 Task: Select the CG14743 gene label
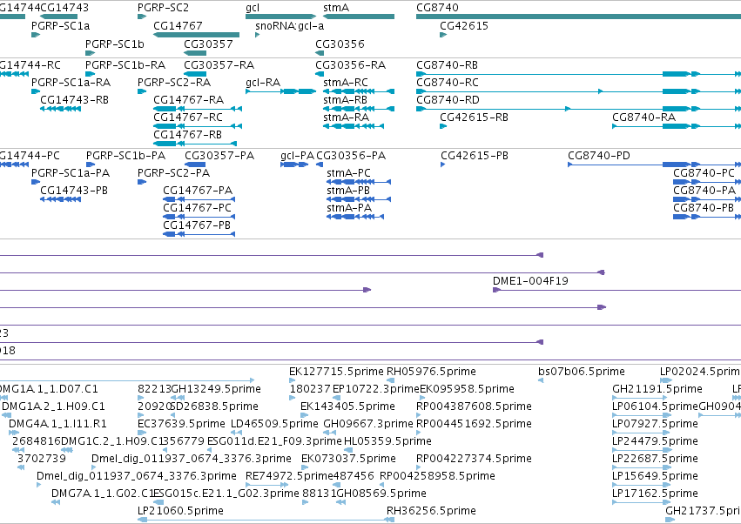click(64, 8)
